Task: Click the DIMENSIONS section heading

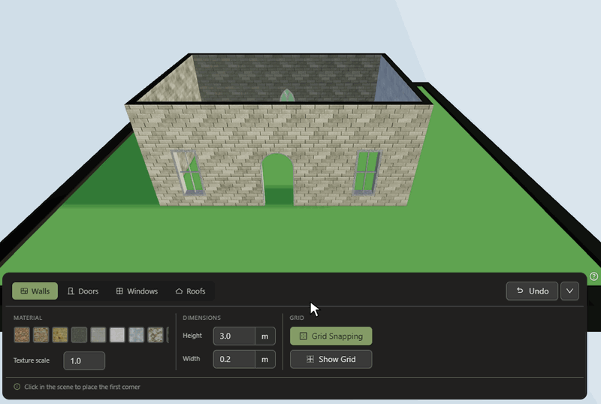Action: point(201,318)
